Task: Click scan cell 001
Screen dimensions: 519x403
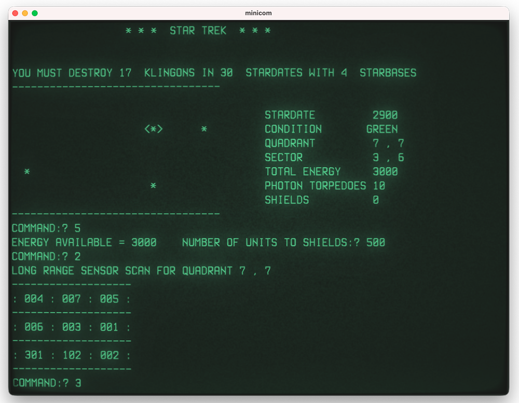Action: [109, 327]
